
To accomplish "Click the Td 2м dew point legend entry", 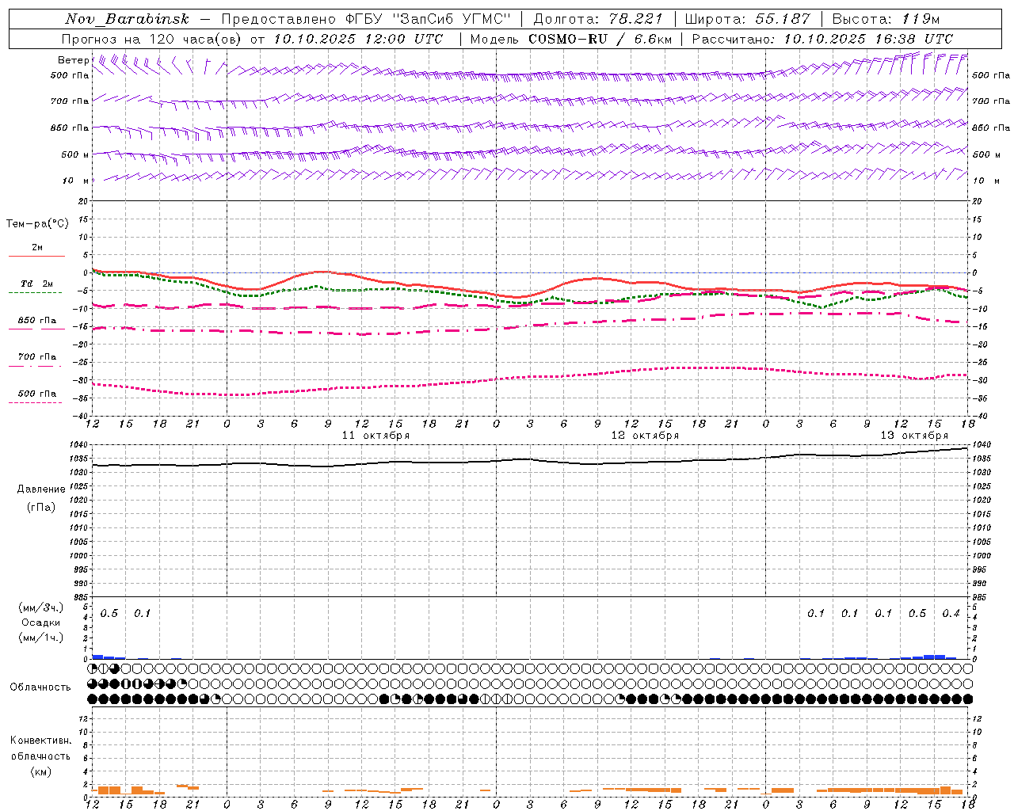I will point(37,284).
